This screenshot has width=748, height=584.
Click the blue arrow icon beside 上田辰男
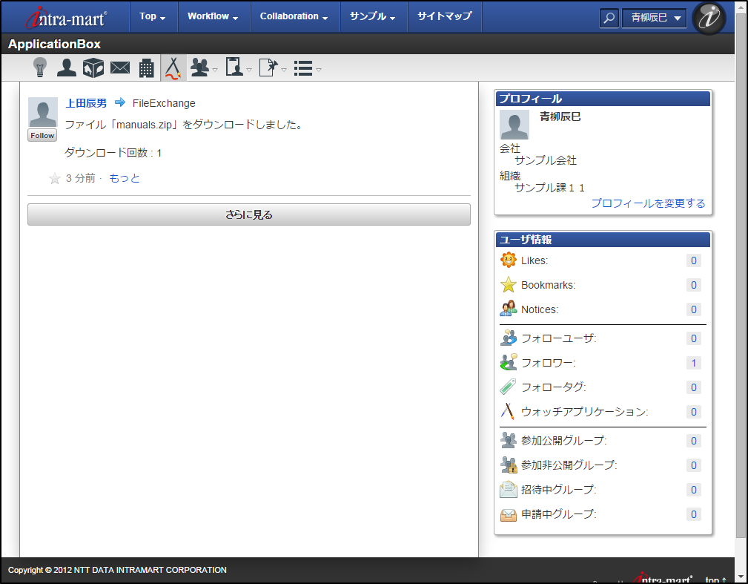(120, 102)
